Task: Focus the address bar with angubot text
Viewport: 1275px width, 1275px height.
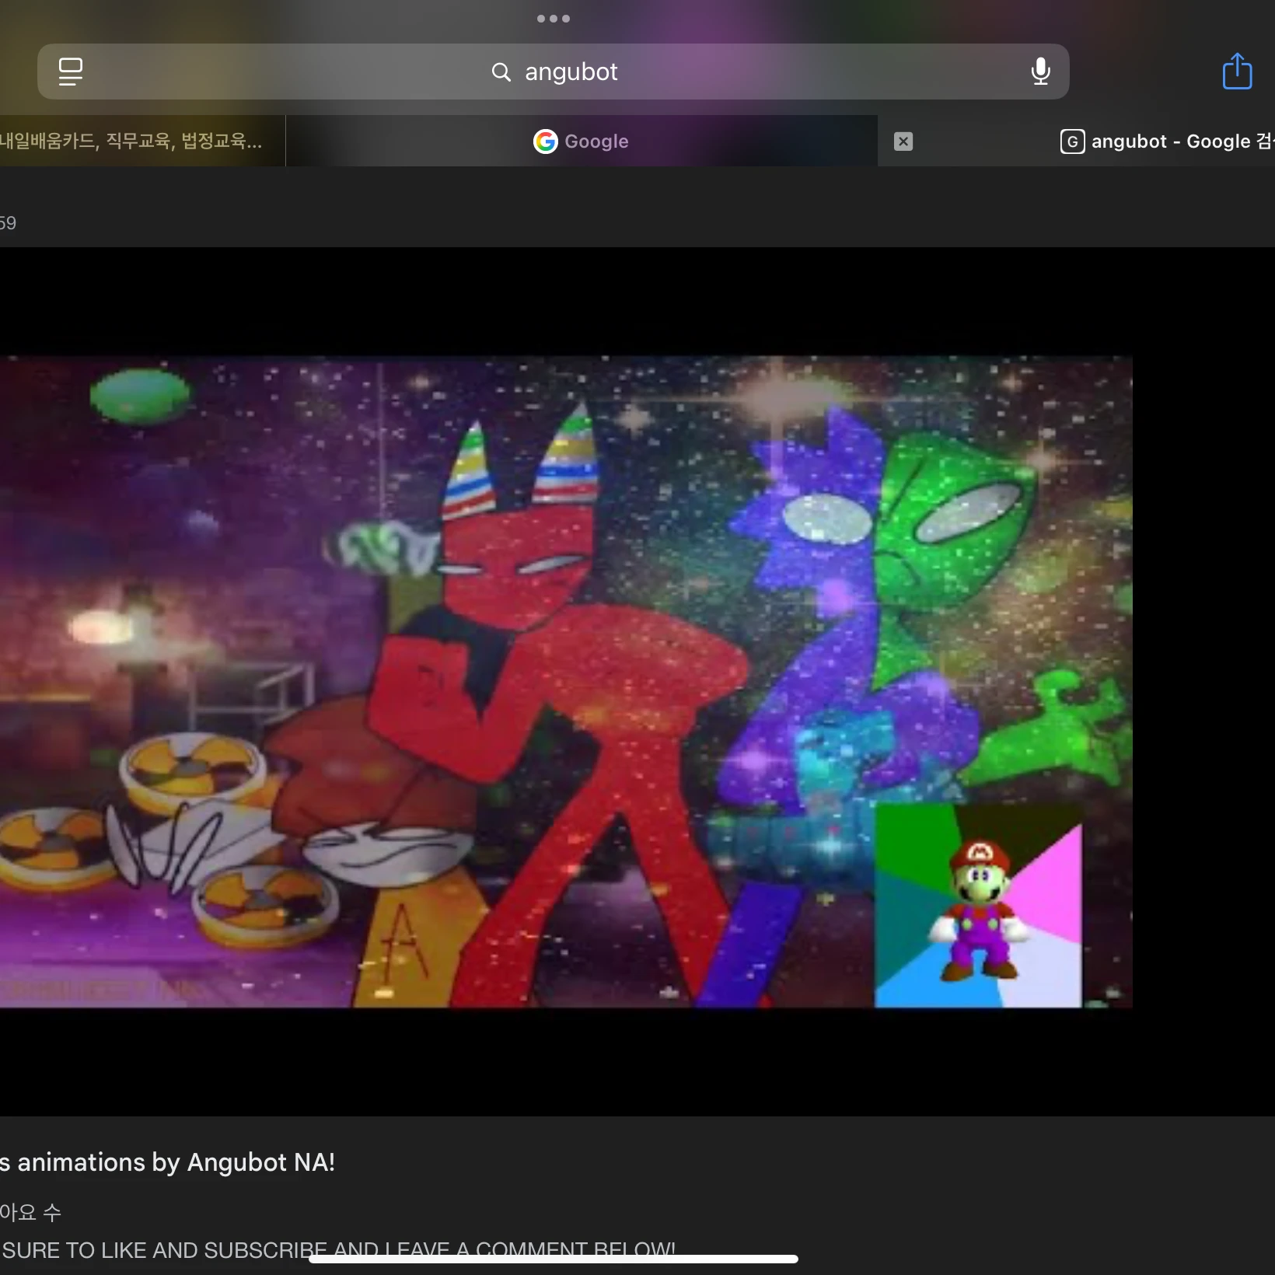Action: [554, 72]
